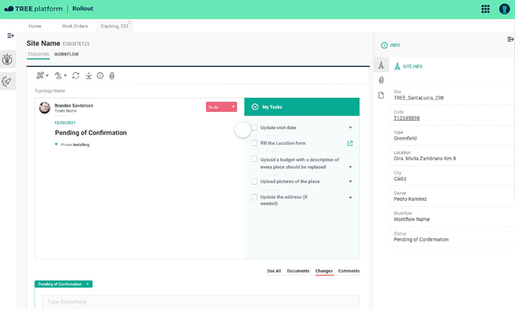
Task: Open external link for Location form
Action: point(350,143)
